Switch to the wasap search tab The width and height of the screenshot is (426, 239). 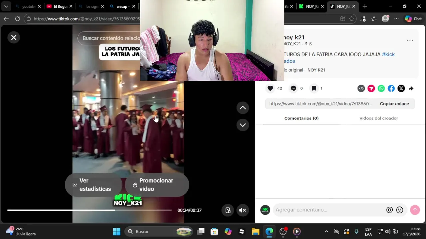point(120,6)
